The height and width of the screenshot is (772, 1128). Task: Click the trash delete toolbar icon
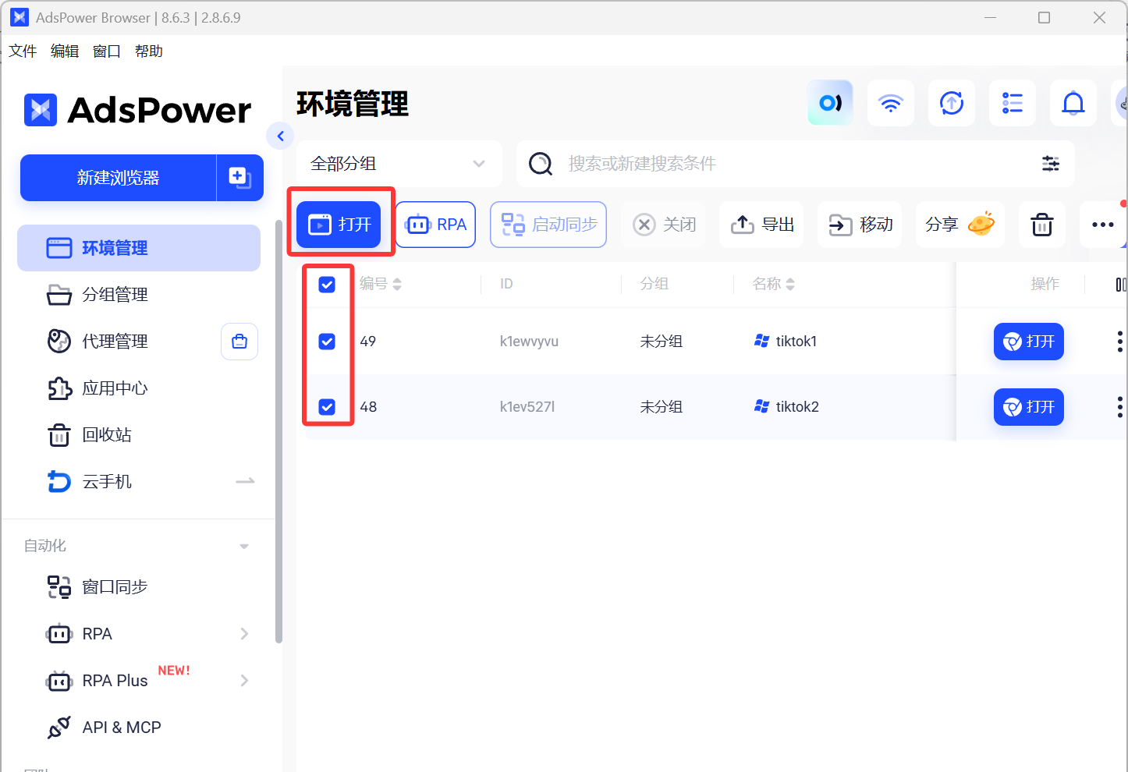click(1042, 225)
